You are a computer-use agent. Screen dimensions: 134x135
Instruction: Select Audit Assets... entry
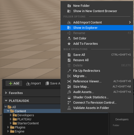pyautogui.click(x=97, y=92)
